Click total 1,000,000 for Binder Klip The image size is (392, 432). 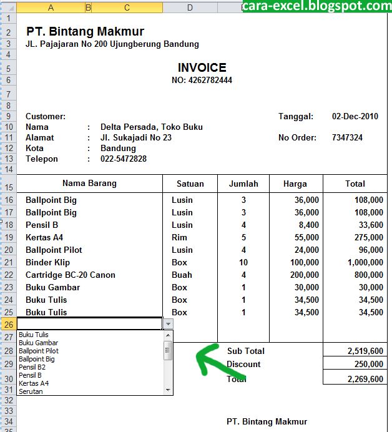click(365, 263)
